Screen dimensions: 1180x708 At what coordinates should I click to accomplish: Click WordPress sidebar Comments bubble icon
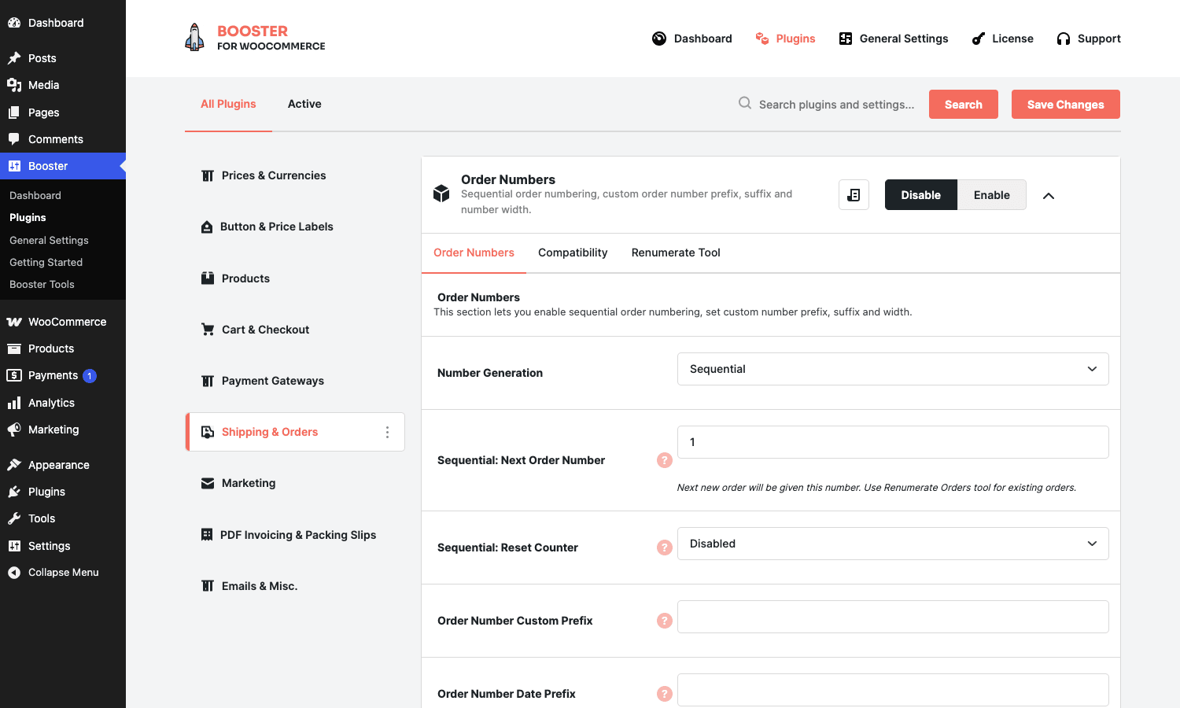[x=14, y=139]
